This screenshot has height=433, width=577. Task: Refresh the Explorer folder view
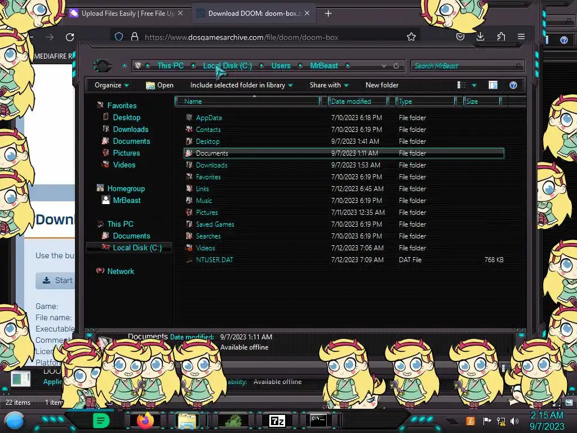396,66
